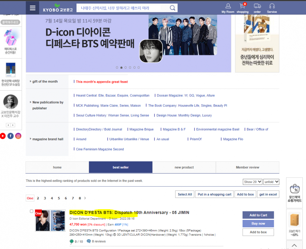Image resolution: width=306 pixels, height=249 pixels.
Task: Click the search magnifier icon
Action: click(172, 8)
